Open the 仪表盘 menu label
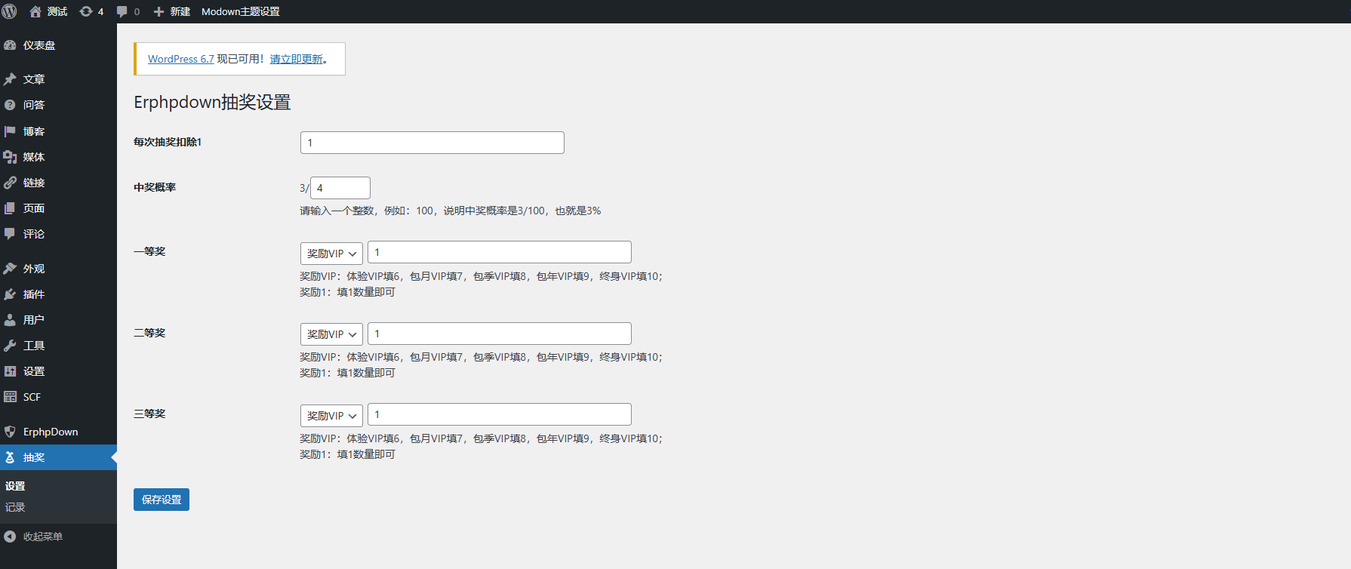Viewport: 1351px width, 569px height. [39, 45]
